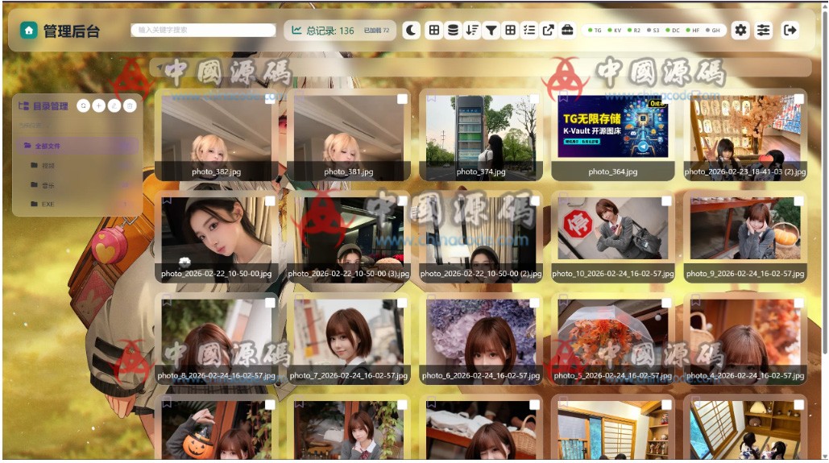Bookmark the photo_4_2026-02-24_16-02-57.jpg card
Screen dimensions: 829x463
pyautogui.click(x=696, y=302)
